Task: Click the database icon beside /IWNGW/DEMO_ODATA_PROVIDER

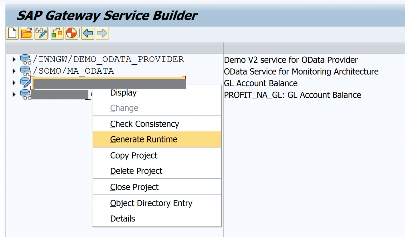Action: coord(25,59)
